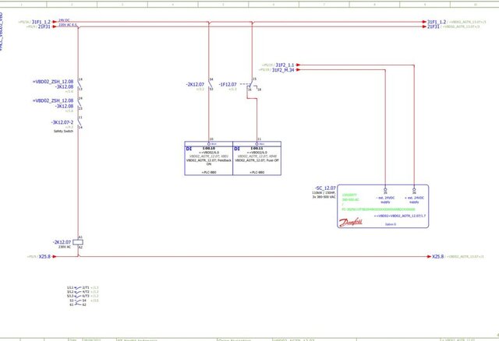Click the 31F2_1.1 potential reference label
The height and width of the screenshot is (341, 499).
(282, 65)
